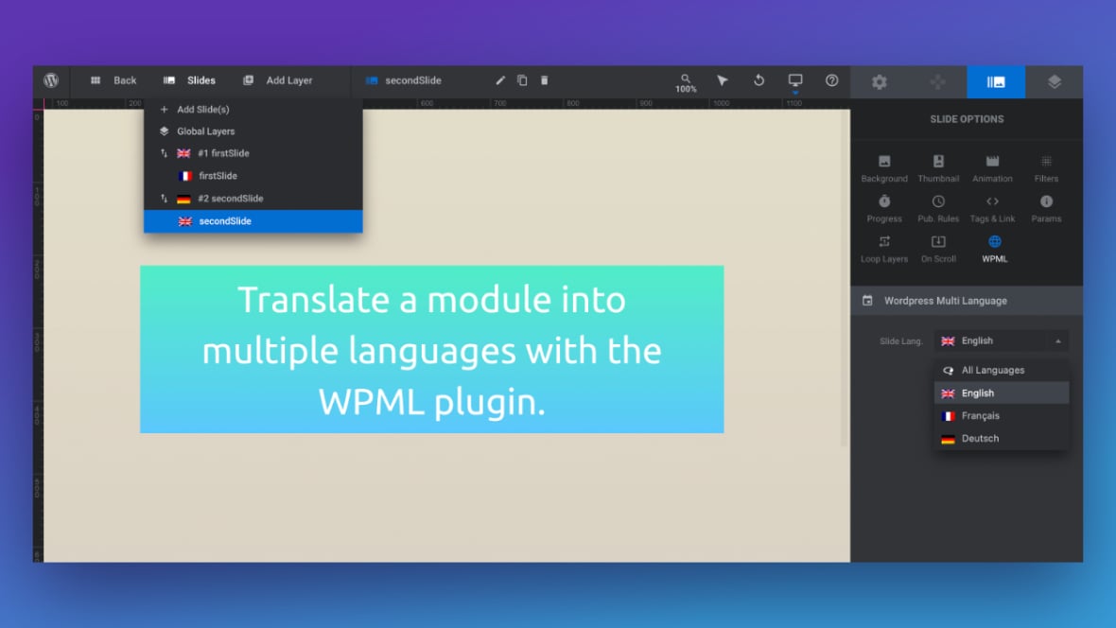Go Back to module overview

pos(113,80)
